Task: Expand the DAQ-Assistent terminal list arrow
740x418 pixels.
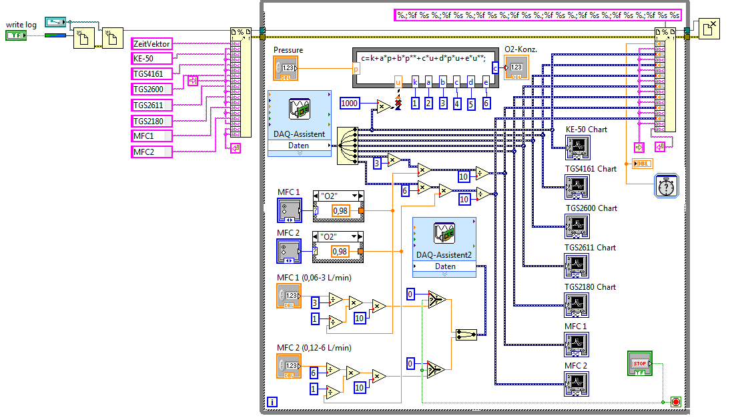Action: click(300, 154)
